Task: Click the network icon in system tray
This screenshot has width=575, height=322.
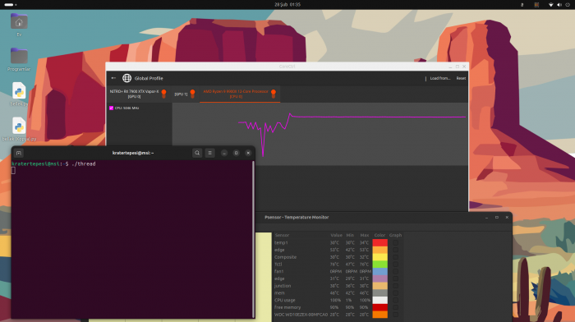Action: tap(551, 5)
